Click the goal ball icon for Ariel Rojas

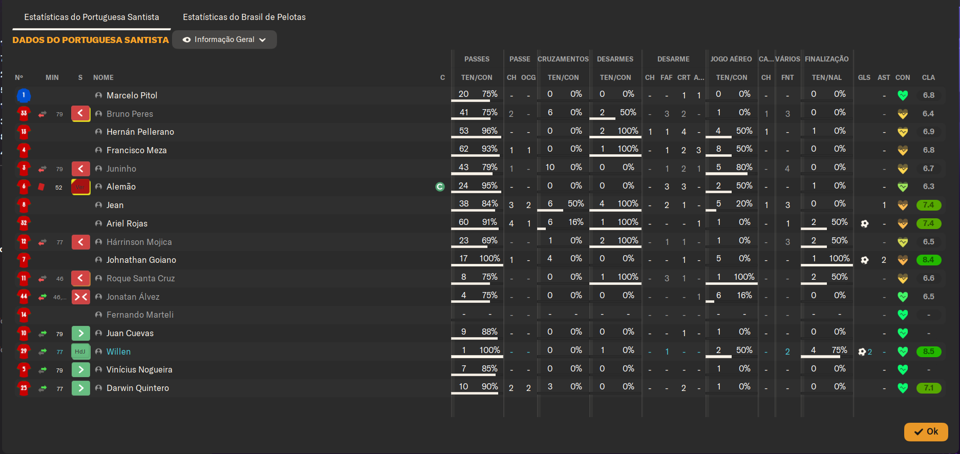tap(864, 223)
